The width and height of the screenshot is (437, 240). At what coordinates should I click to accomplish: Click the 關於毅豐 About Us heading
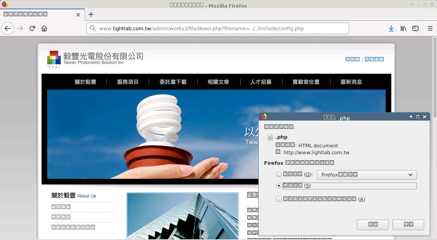[74, 196]
